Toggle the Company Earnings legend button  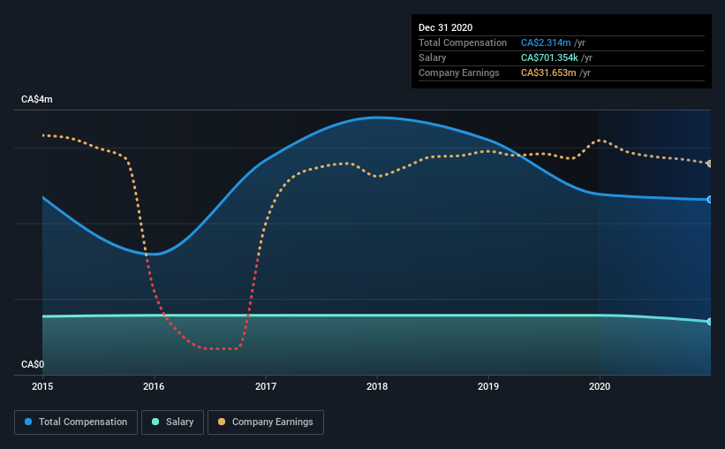coord(266,422)
